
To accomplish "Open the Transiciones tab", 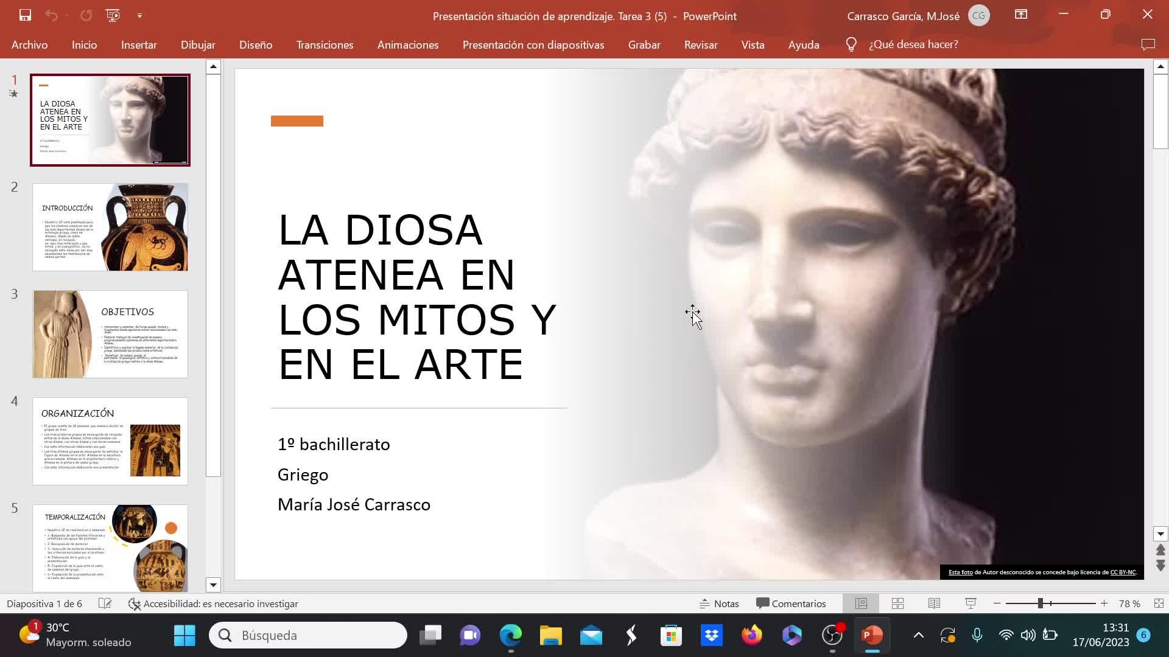I will point(325,44).
